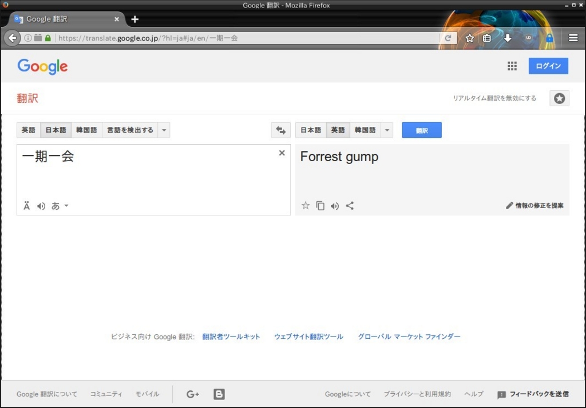Focus the source text input box
This screenshot has width=586, height=408.
[153, 179]
